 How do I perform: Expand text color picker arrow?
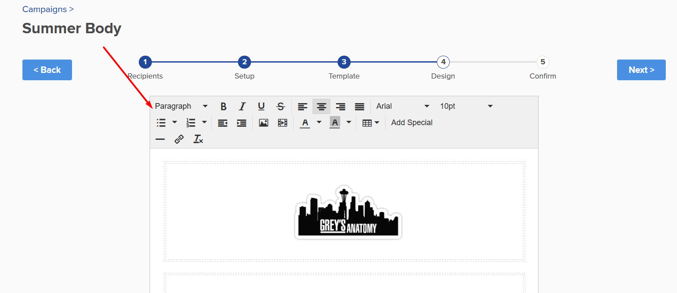tap(319, 123)
